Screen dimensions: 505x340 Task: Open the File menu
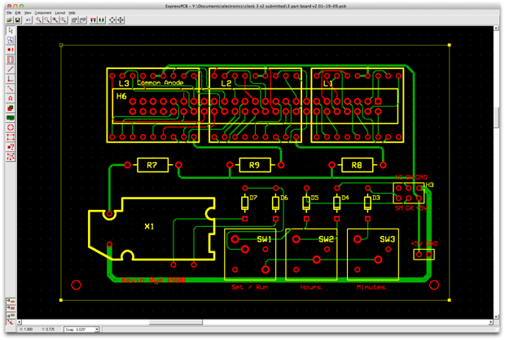click(9, 13)
